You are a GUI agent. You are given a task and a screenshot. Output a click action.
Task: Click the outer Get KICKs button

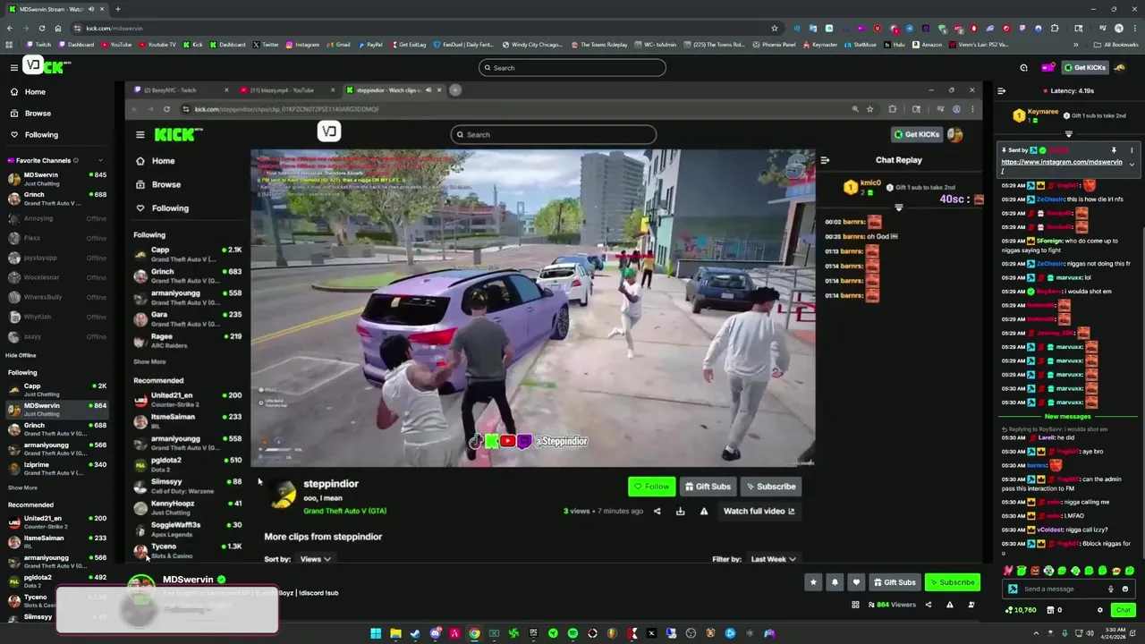click(x=1084, y=67)
